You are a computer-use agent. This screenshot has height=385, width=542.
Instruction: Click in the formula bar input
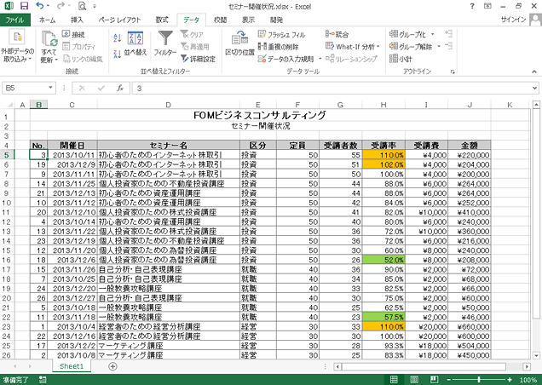(x=332, y=88)
